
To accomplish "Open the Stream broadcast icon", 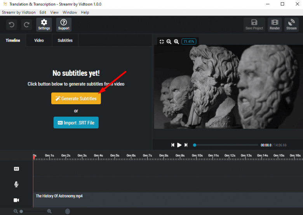I will click(291, 24).
